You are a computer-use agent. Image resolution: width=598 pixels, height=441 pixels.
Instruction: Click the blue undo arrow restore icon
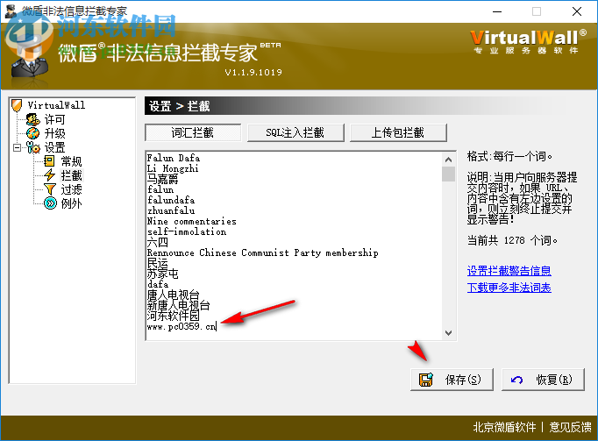[516, 380]
